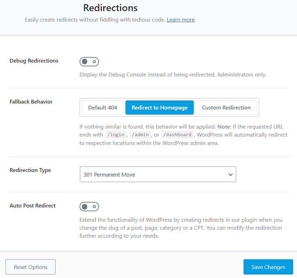Click the Reset Options button

coord(31,267)
